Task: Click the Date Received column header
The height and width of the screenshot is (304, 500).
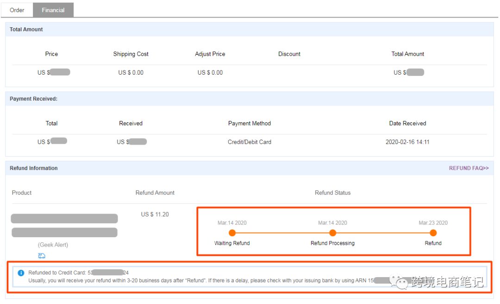Action: pos(407,123)
